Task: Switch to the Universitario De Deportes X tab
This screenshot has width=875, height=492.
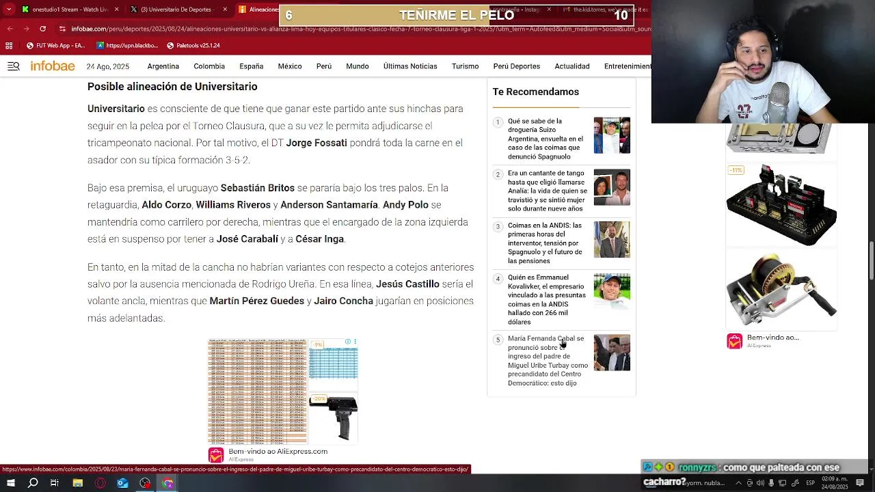Action: 180,10
